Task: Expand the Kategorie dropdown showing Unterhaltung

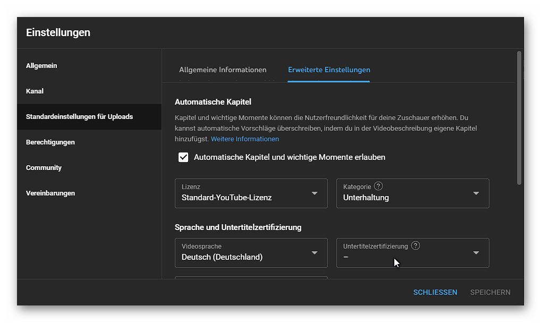Action: 412,193
